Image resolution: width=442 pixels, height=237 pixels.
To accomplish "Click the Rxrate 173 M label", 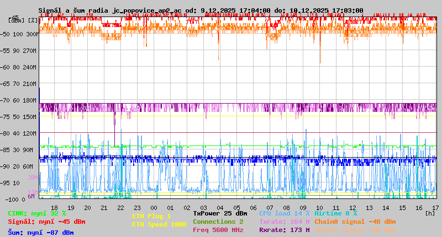I will tap(285, 230).
